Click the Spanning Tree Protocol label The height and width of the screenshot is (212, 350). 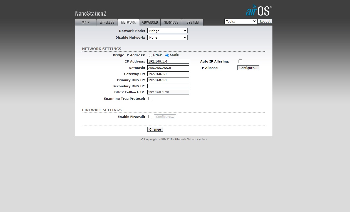click(124, 99)
